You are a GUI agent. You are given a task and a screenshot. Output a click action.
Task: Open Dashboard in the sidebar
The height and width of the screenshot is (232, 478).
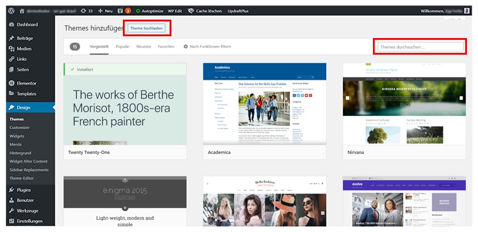[x=31, y=25]
